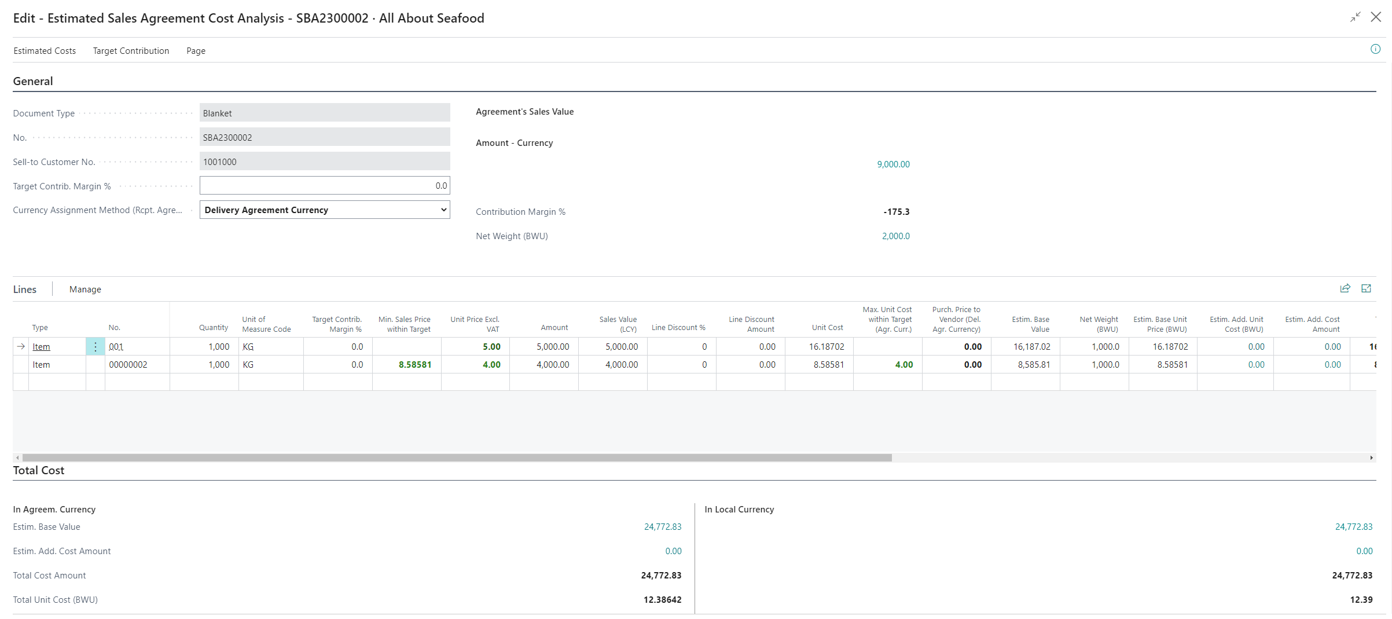Image resolution: width=1392 pixels, height=619 pixels.
Task: Close the Cost Analysis page
Action: (1376, 17)
